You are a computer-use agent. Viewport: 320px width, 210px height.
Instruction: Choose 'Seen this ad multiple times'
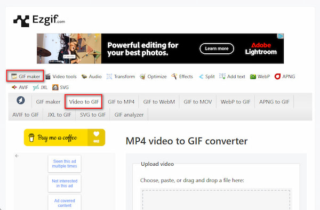(x=65, y=164)
